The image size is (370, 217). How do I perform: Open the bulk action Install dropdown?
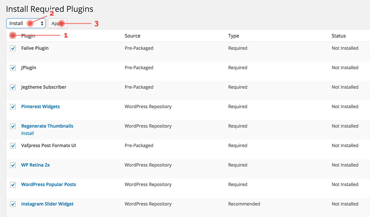[25, 23]
